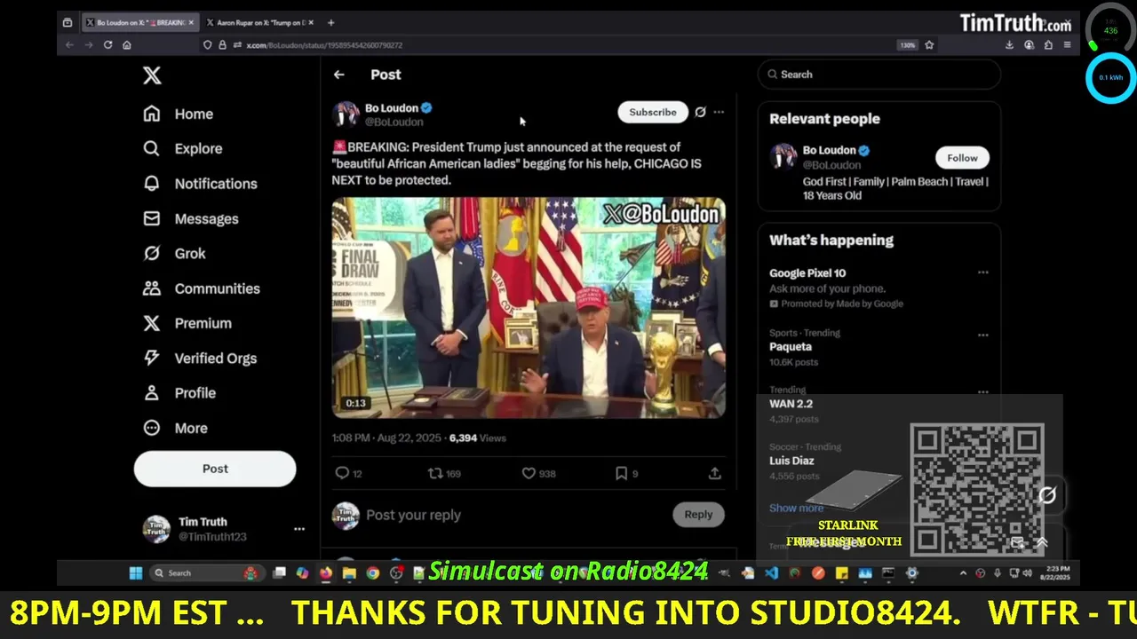Screen dimensions: 1137x639
Task: Open a new browser tab
Action: (330, 22)
